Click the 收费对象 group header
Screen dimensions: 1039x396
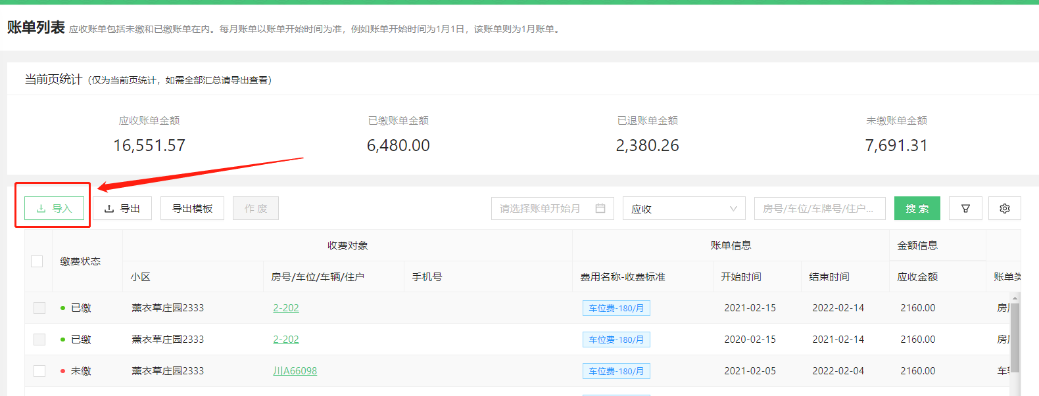(x=348, y=246)
